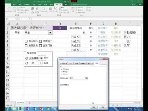Click the zoom slider in status bar

[x=130, y=105]
